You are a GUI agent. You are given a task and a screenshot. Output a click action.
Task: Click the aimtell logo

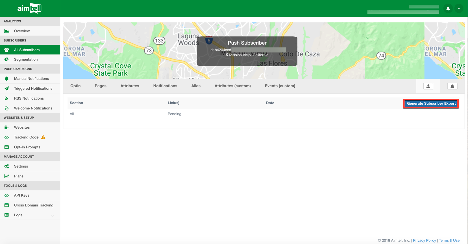pos(30,8)
